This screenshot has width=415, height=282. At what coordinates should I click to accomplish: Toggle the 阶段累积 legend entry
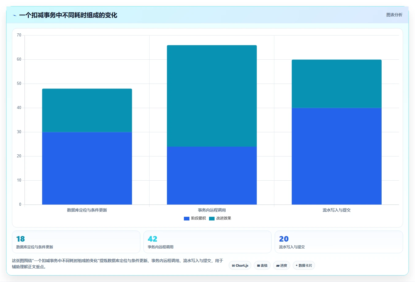(195, 218)
